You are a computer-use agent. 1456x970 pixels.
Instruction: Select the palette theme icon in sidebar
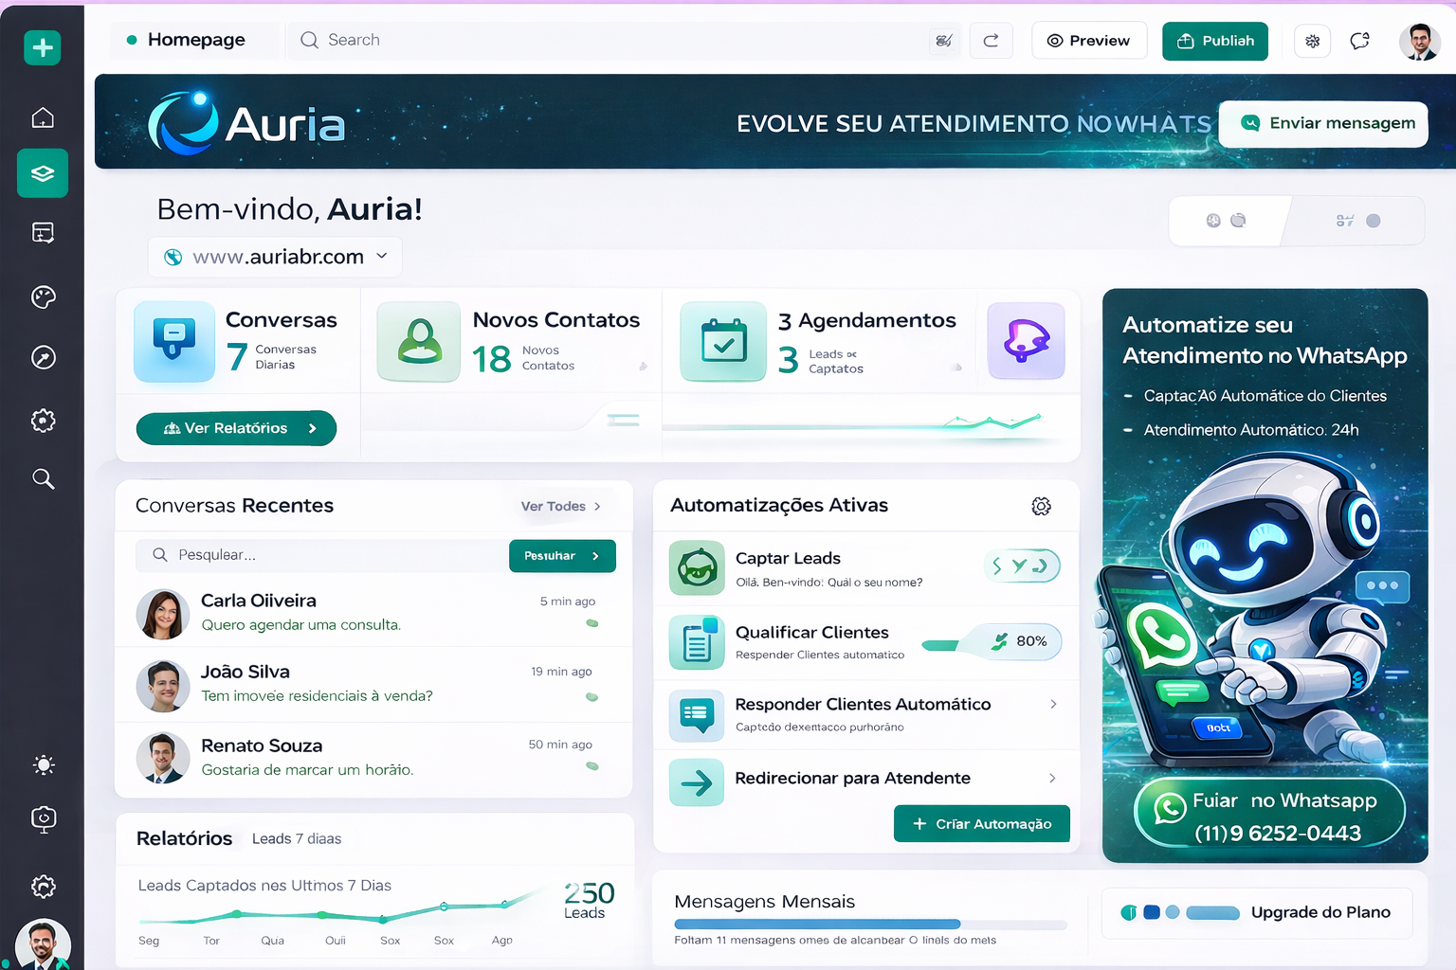coord(43,297)
